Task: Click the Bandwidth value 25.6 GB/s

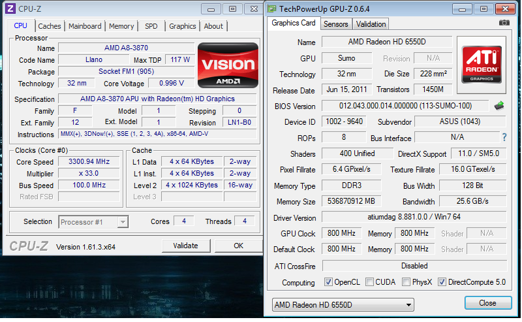Action: pyautogui.click(x=472, y=201)
